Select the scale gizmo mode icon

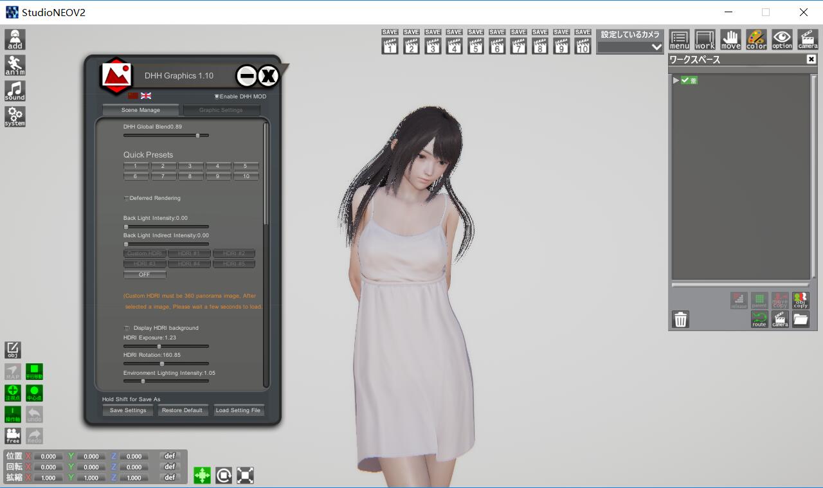pos(245,475)
